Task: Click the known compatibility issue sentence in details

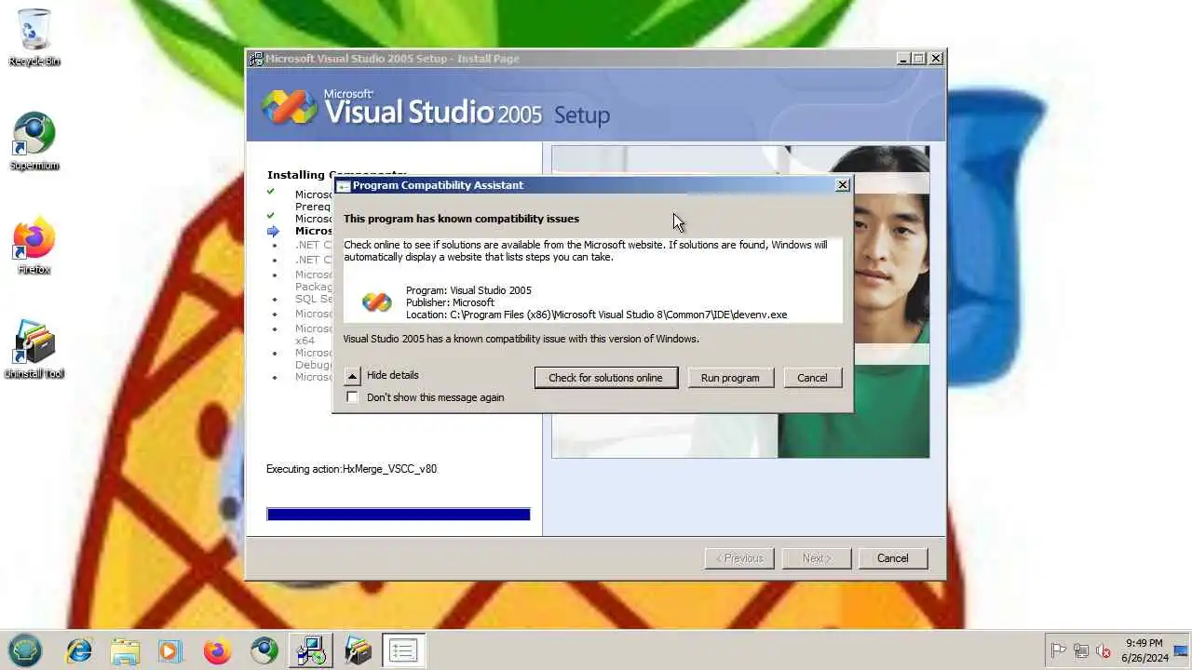Action: coord(521,339)
